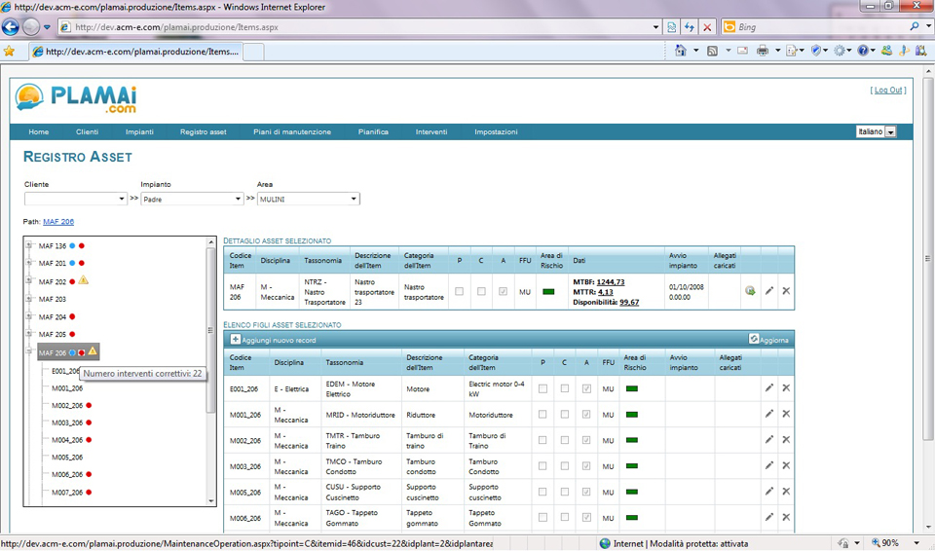Click the edit pencil for MAF 206 detail row

click(769, 290)
